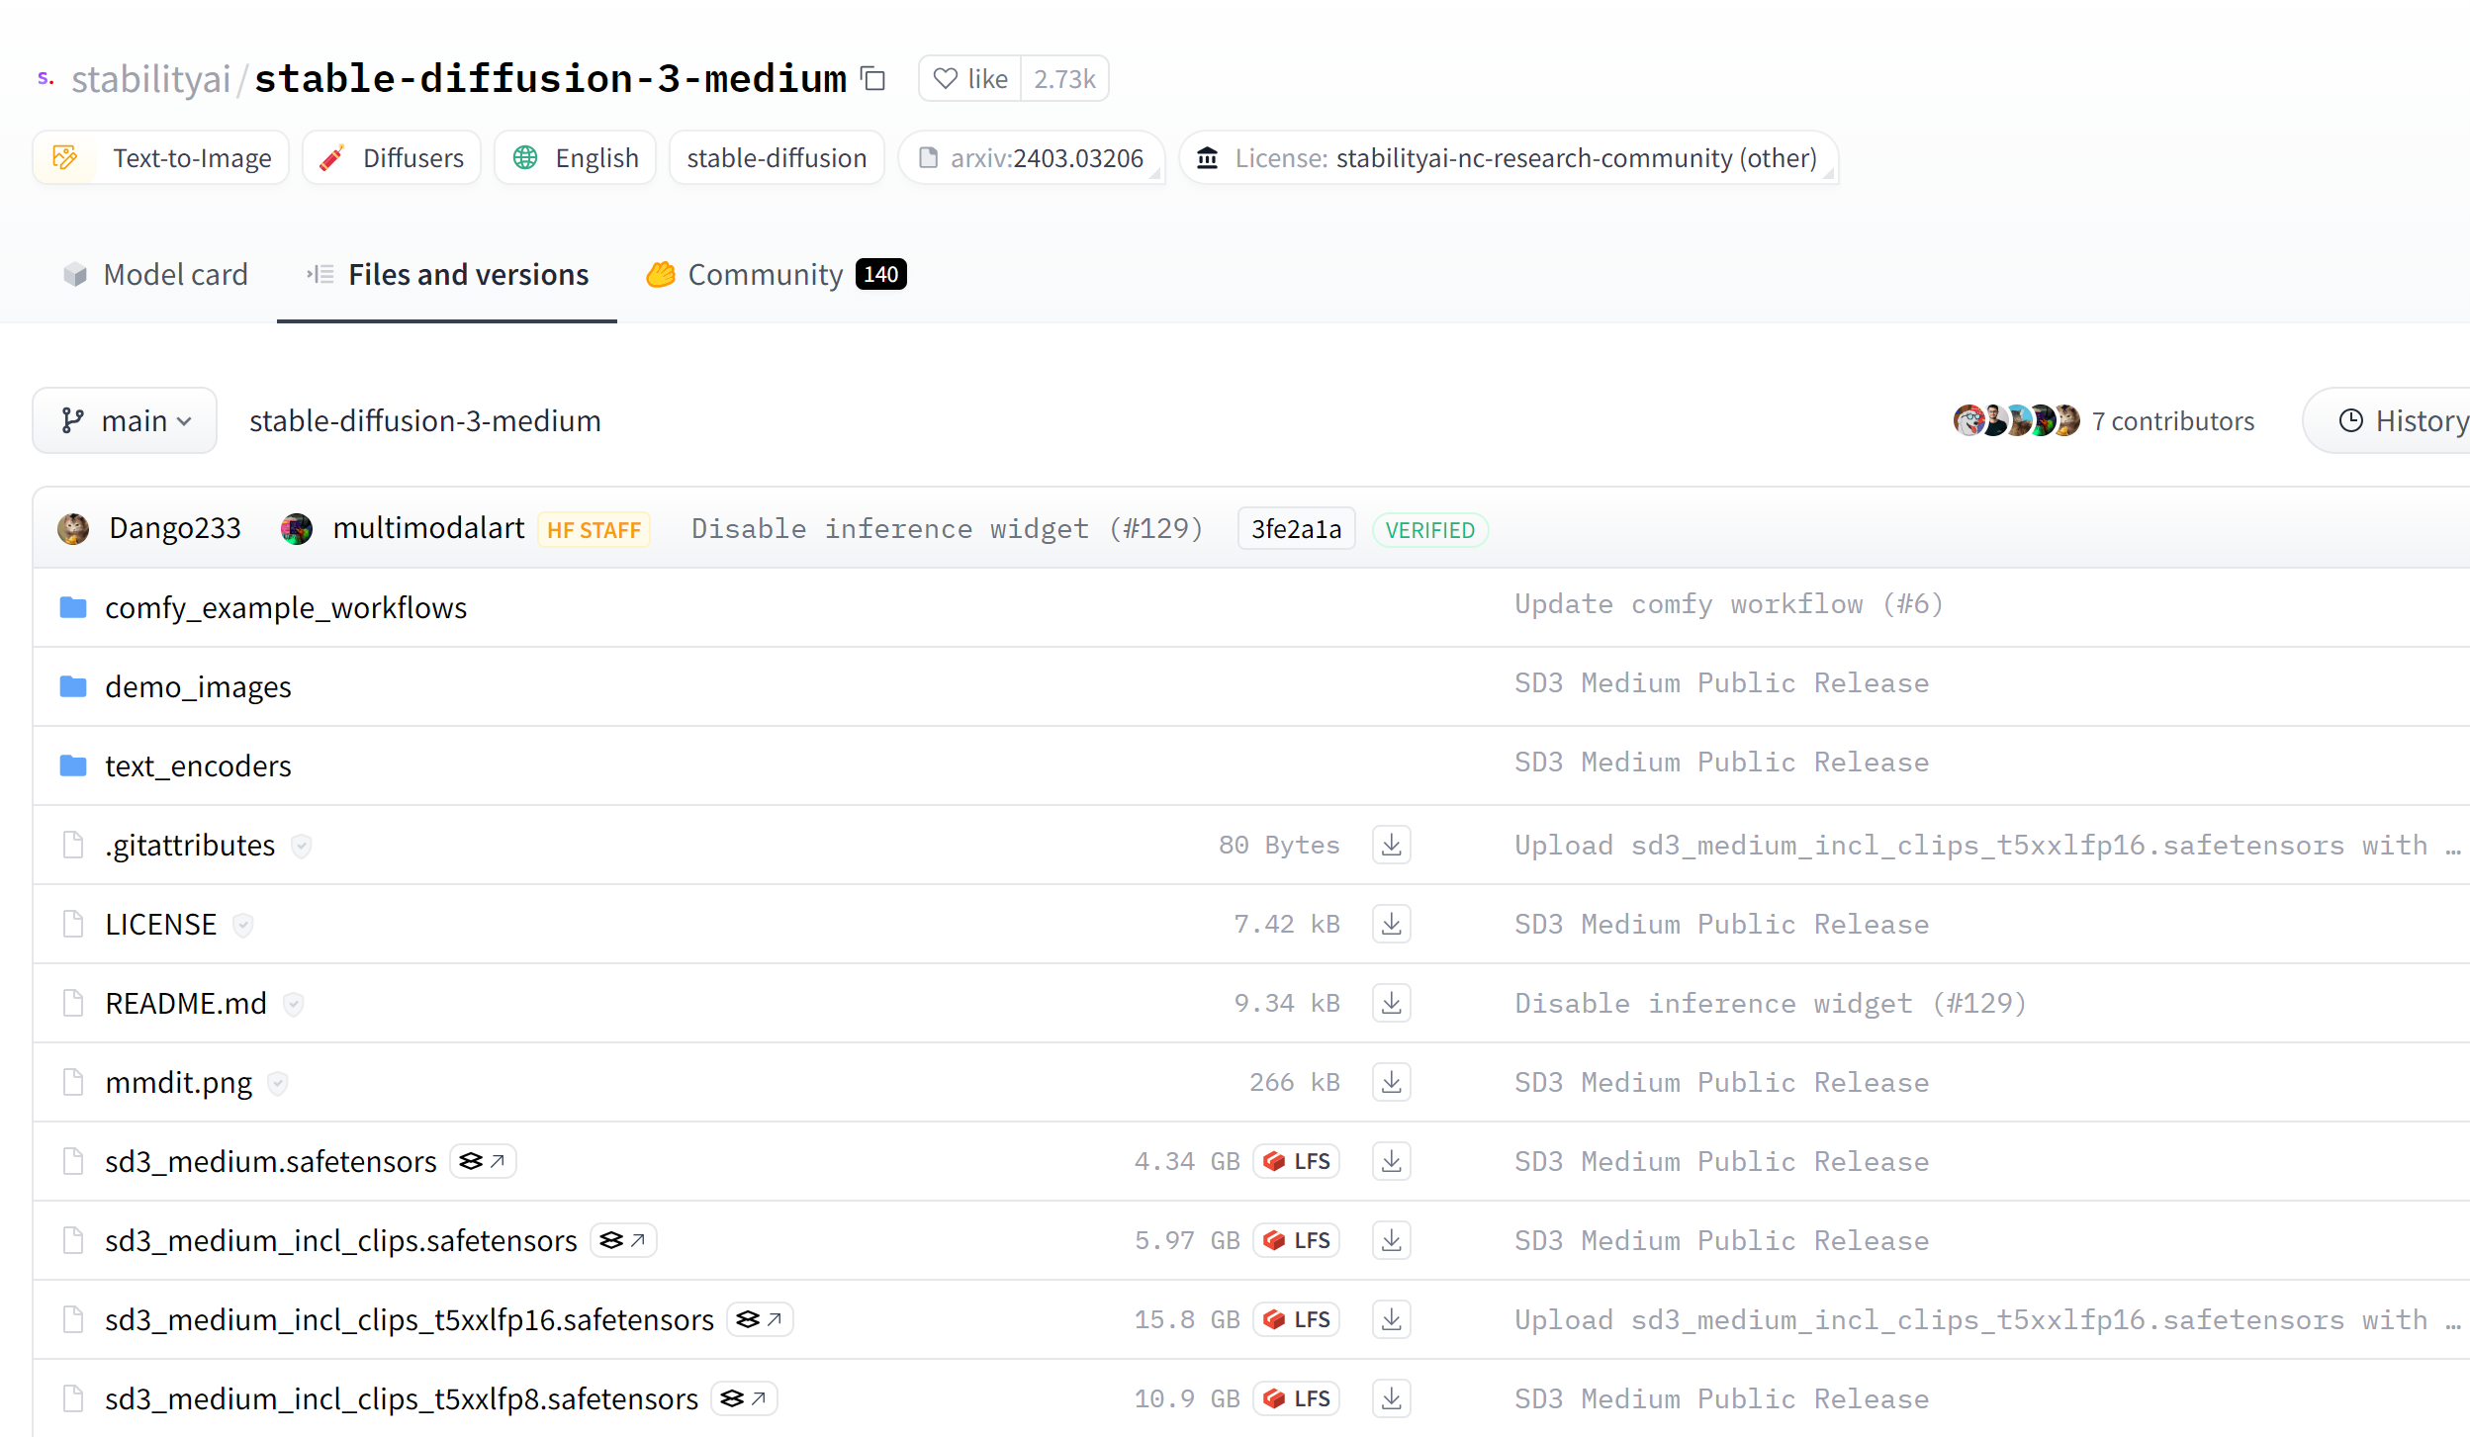Open the License tag dropdown
Screen dimensions: 2470x1437
(1509, 158)
